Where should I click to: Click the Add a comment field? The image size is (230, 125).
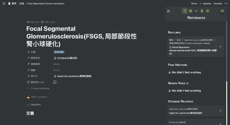[40, 97]
